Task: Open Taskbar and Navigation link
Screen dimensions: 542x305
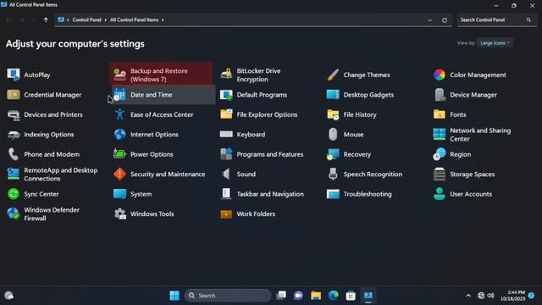Action: click(270, 194)
